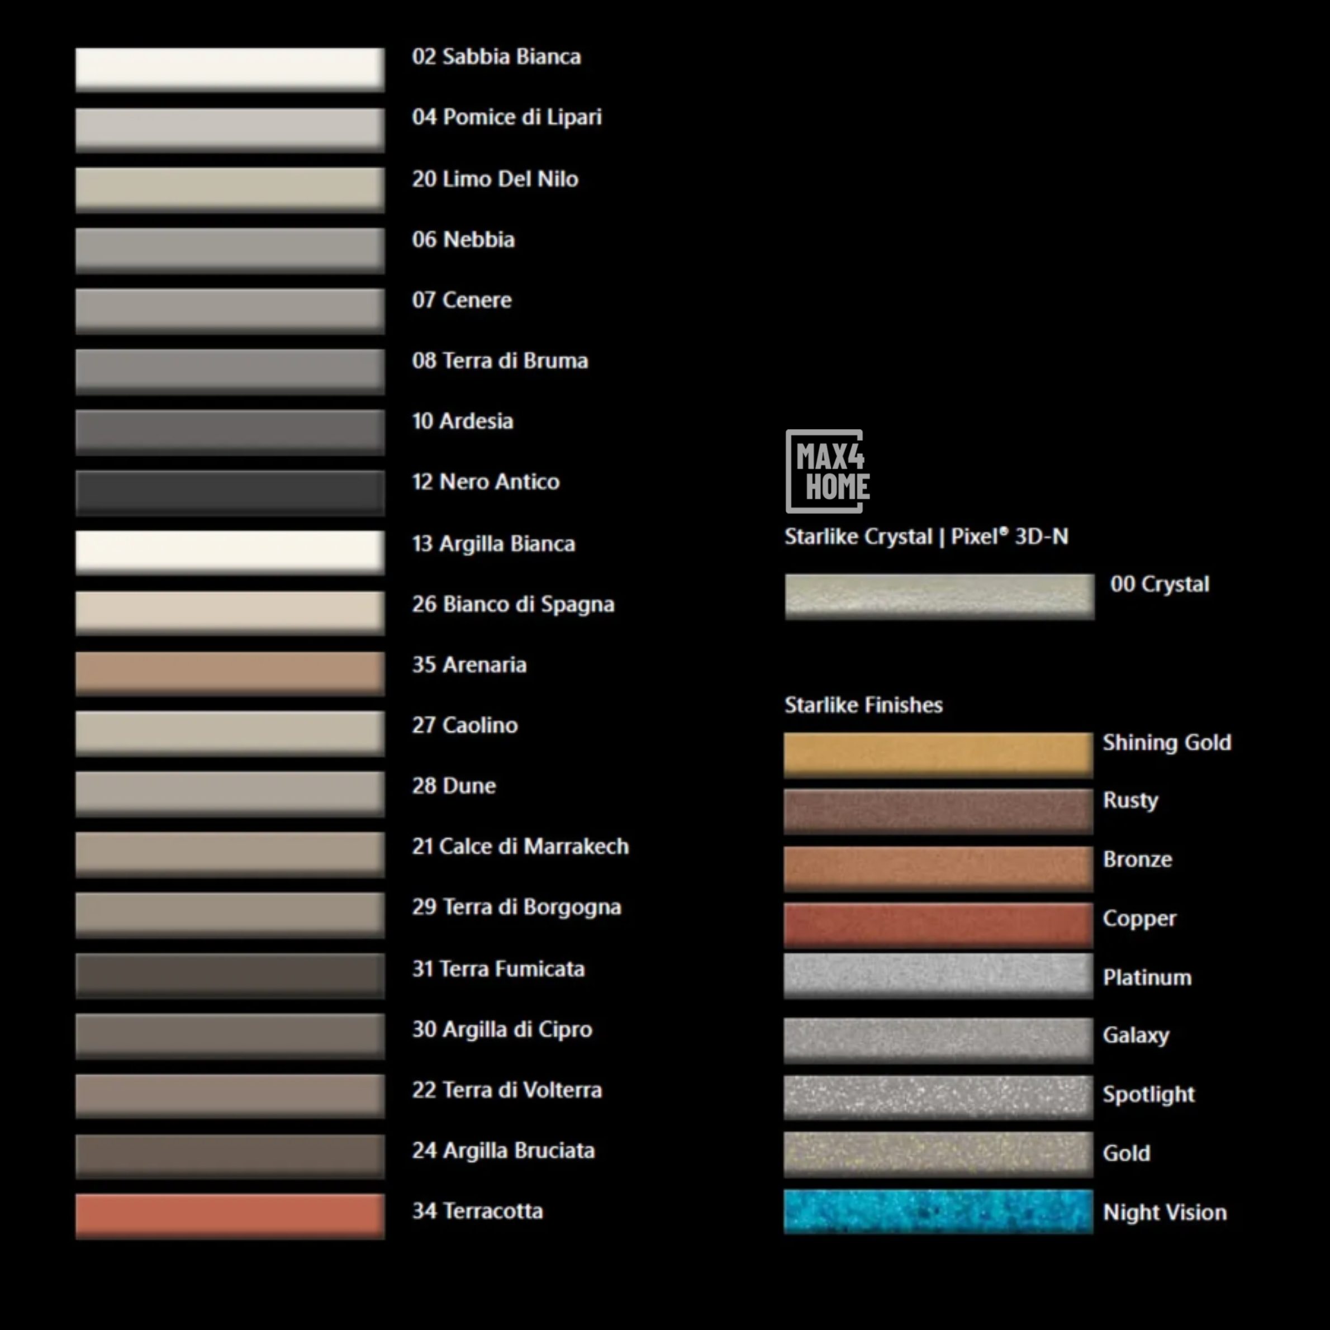Screen dimensions: 1330x1330
Task: Click the '30 Argilla di Cipro' label
Action: 502,1030
